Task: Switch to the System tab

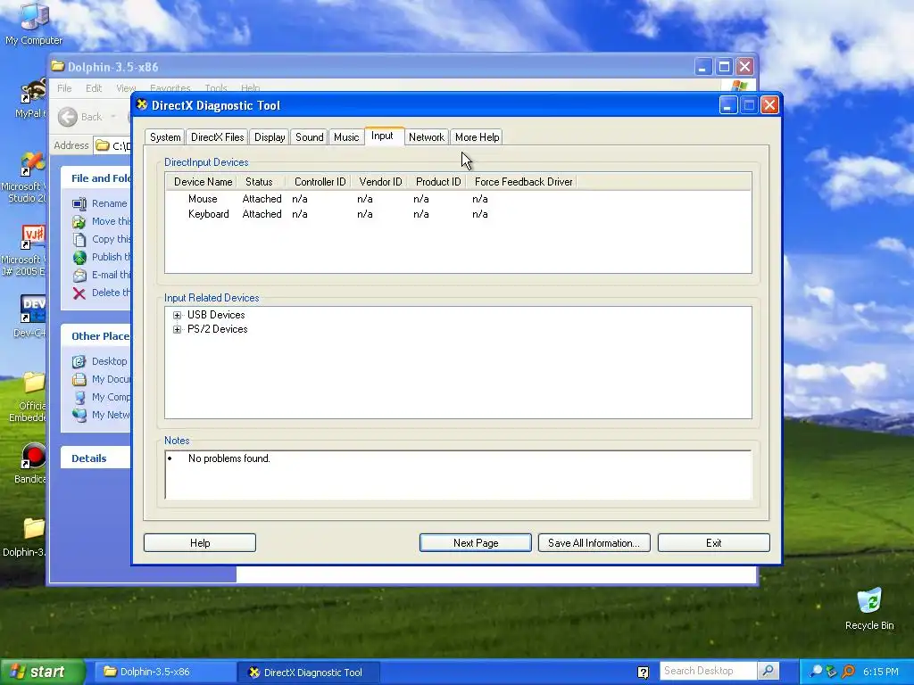Action: (x=165, y=137)
